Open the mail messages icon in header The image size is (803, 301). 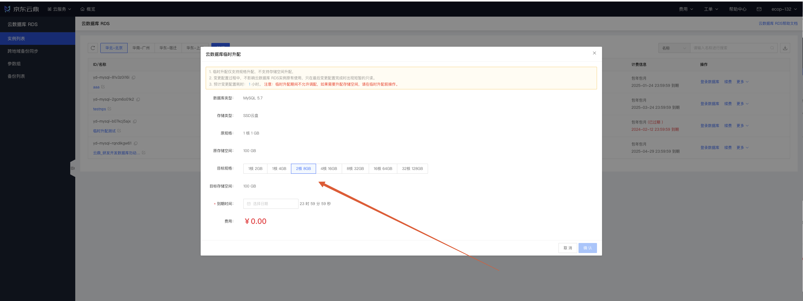tap(759, 9)
